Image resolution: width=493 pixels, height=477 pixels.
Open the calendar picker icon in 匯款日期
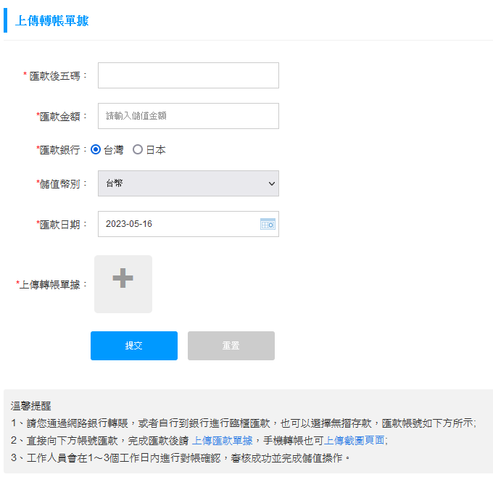point(268,224)
